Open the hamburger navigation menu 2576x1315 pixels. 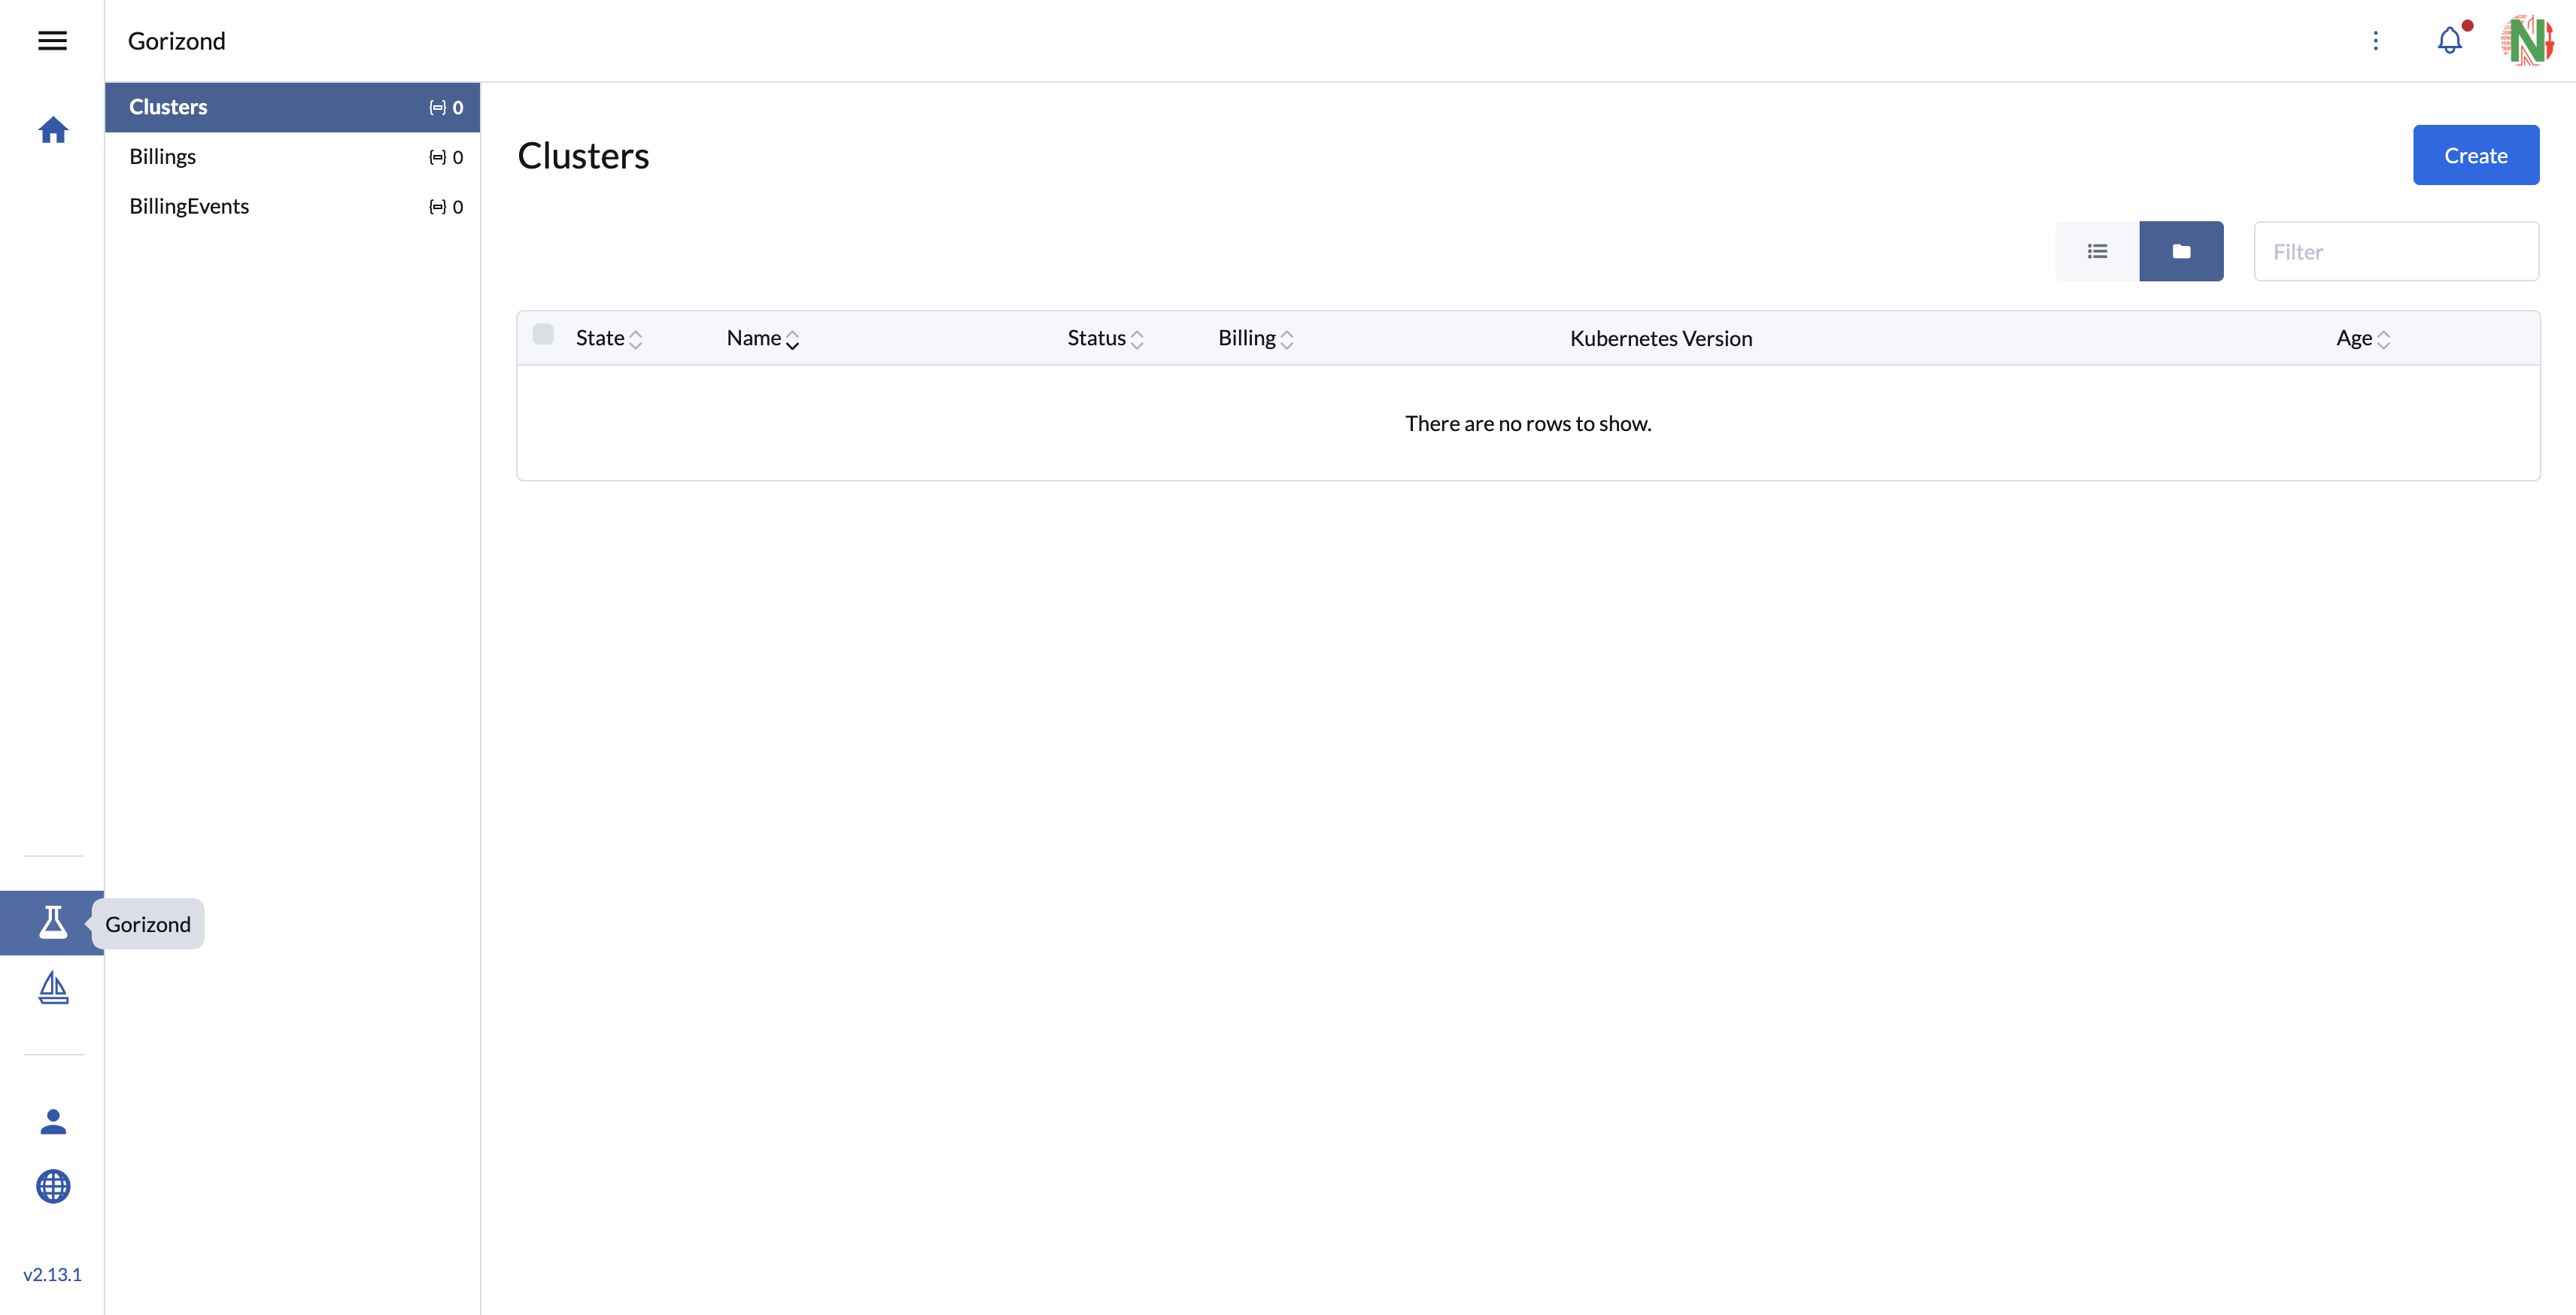tap(52, 40)
